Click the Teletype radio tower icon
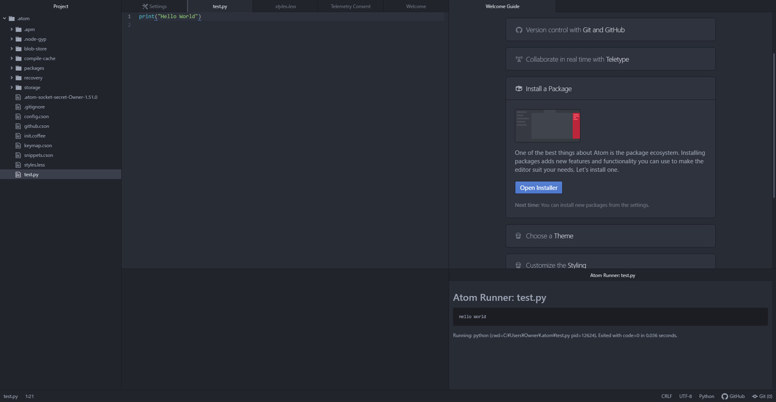 pos(519,59)
